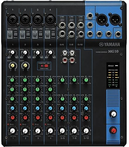
Task: Click the red RCA R jack for channel 7/8
Action: (72, 60)
